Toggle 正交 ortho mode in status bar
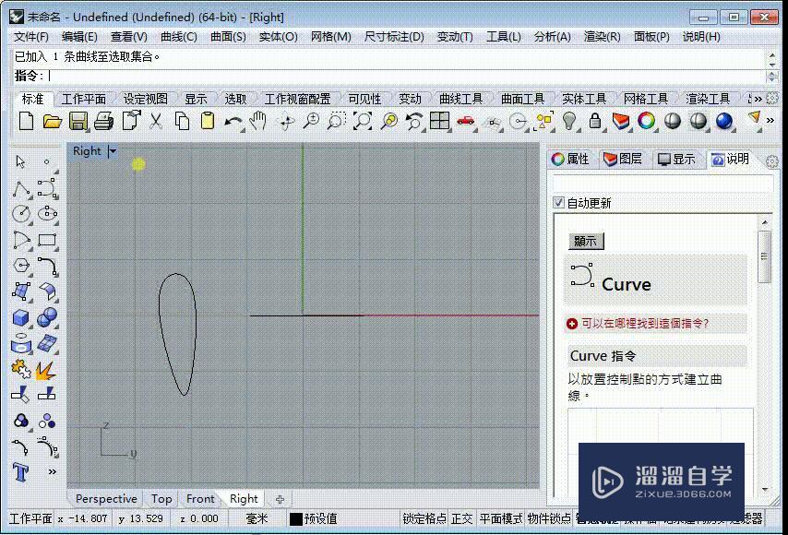Screen dimensions: 788x535 click(462, 518)
